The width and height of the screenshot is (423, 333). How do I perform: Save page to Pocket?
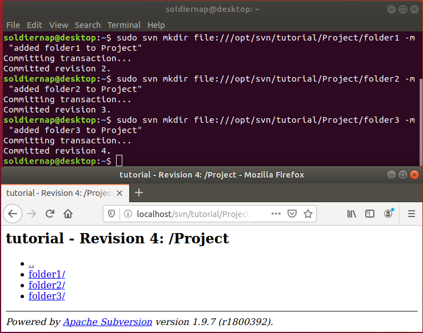pos(292,214)
